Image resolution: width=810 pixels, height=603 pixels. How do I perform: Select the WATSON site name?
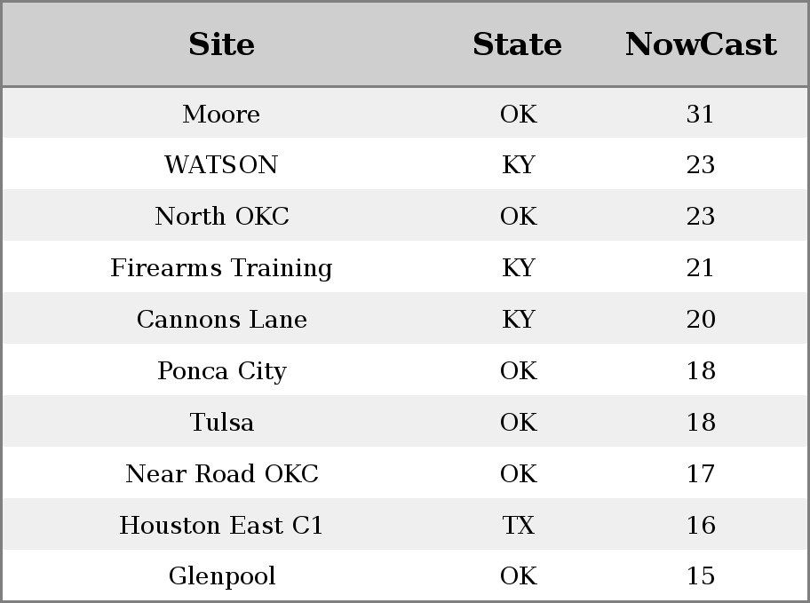point(222,165)
